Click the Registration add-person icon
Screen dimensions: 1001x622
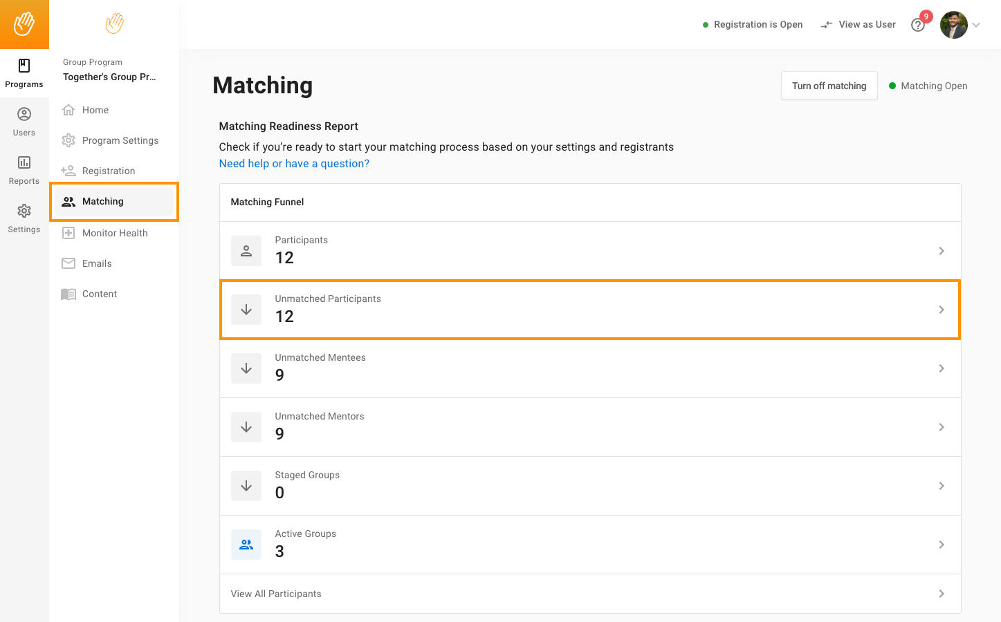tap(68, 171)
